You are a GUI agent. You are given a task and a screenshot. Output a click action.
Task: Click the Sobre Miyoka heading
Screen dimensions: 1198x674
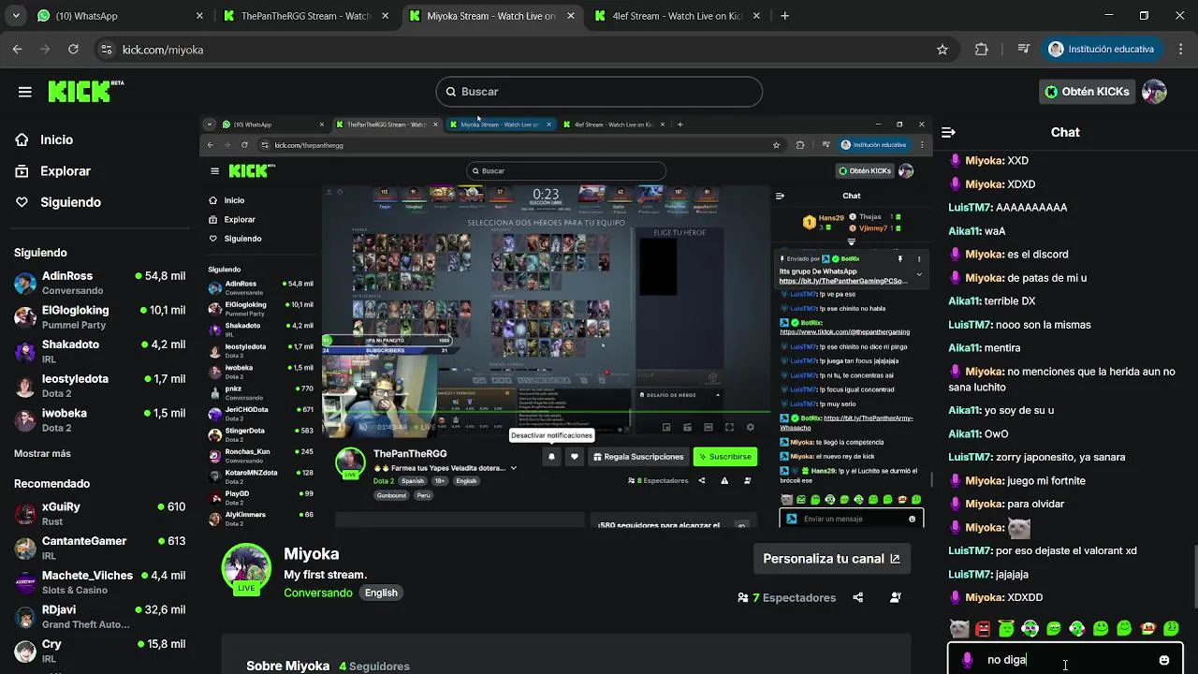tap(288, 666)
